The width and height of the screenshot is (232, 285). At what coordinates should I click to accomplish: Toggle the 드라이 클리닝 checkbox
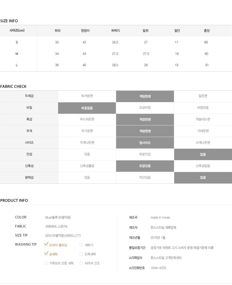pyautogui.click(x=46, y=244)
